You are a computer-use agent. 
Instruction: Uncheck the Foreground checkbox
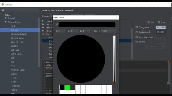coord(137,27)
